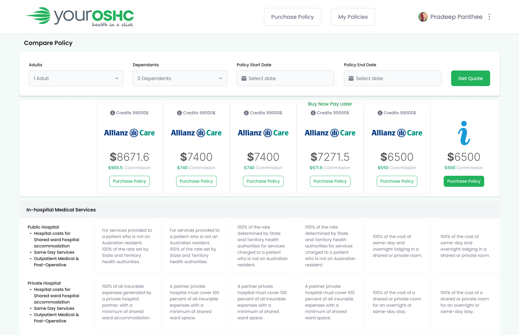
Task: Click the Credits info icon on the $7271.5 card
Action: click(x=313, y=113)
